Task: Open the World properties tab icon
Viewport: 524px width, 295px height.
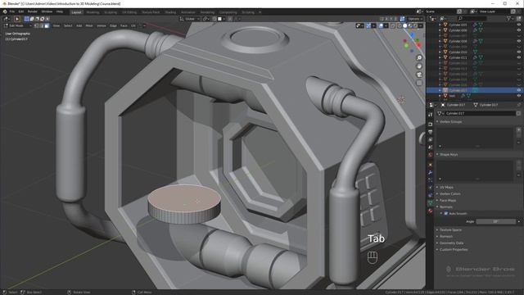Action: click(x=431, y=155)
